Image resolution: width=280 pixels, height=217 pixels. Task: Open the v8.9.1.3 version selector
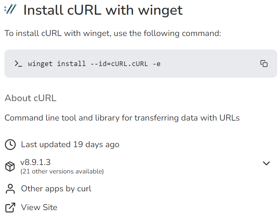[x=35, y=162]
